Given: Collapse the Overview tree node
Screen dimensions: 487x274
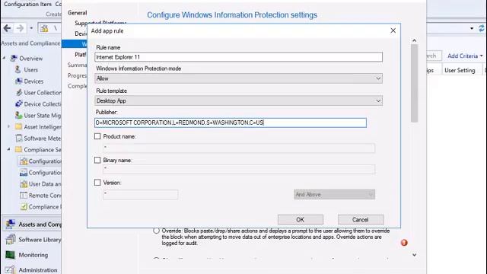Looking at the screenshot, I should point(4,58).
